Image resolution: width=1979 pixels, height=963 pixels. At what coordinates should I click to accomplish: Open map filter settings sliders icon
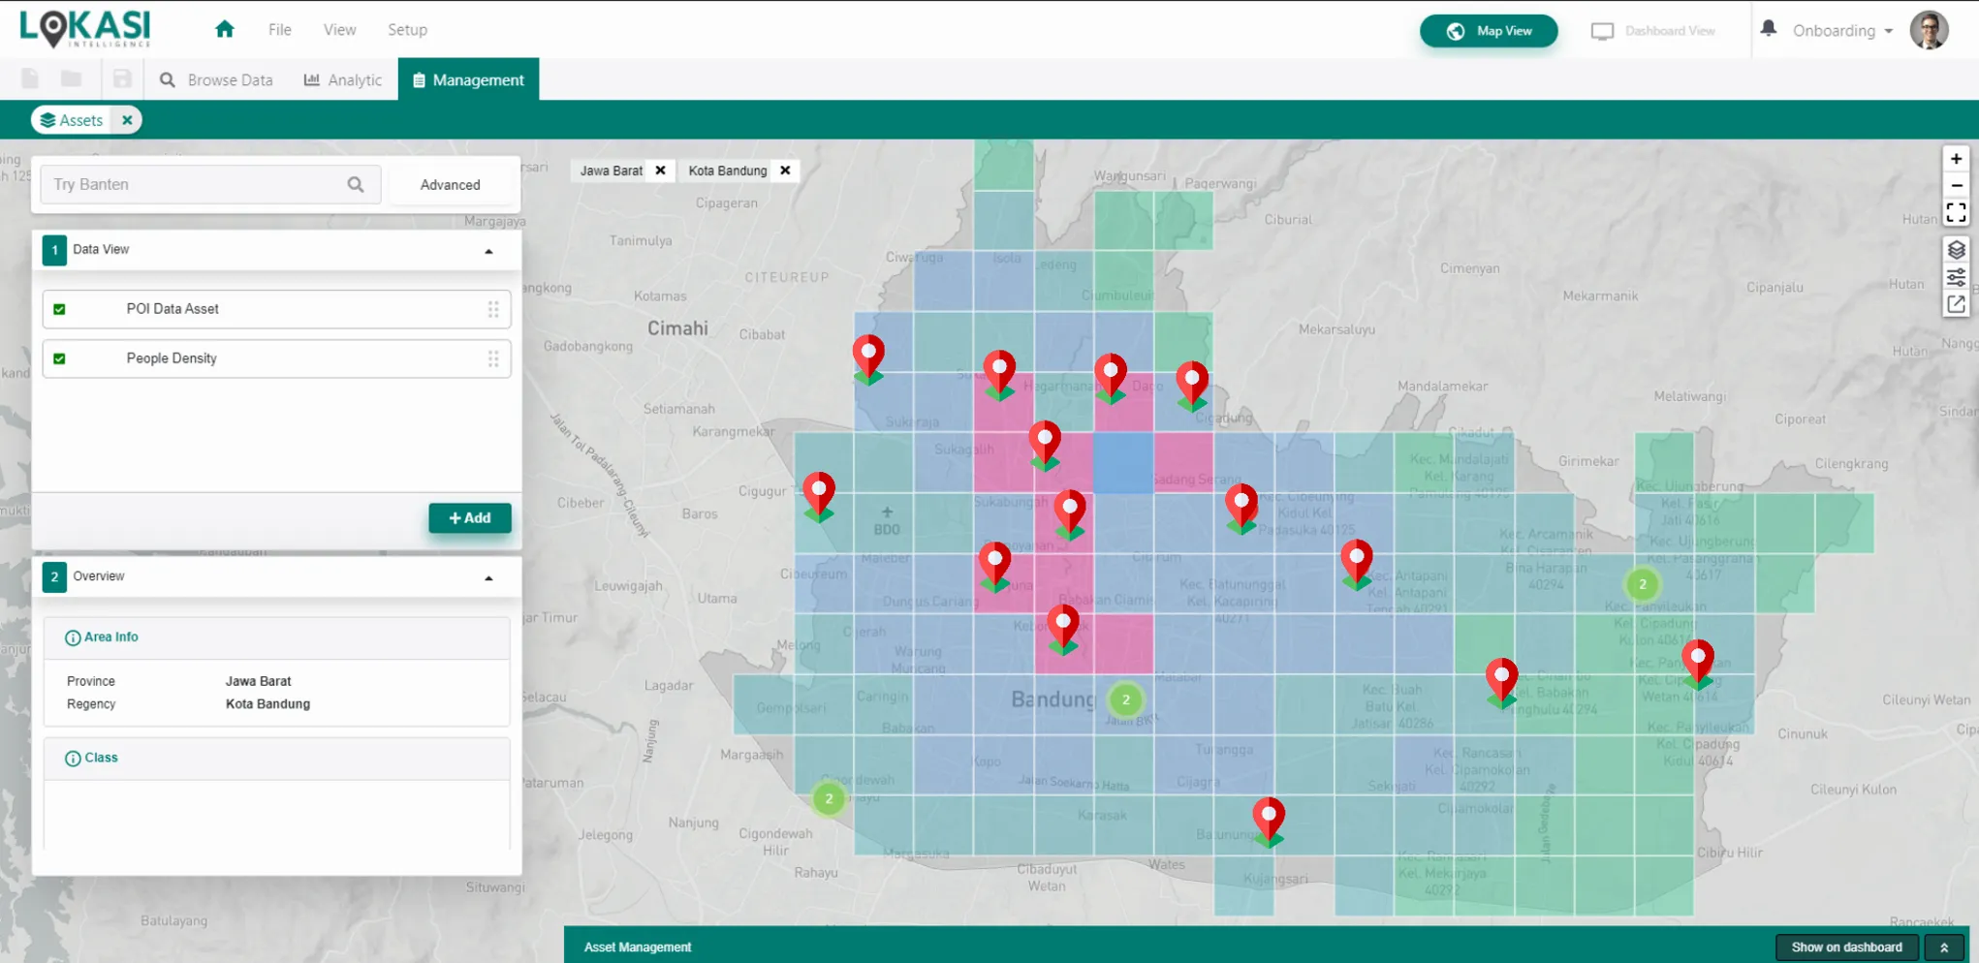(x=1956, y=277)
